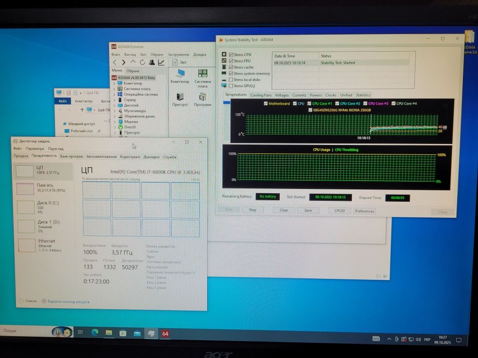Expand Мультимедіа node in AIDA64 tree

[114, 111]
